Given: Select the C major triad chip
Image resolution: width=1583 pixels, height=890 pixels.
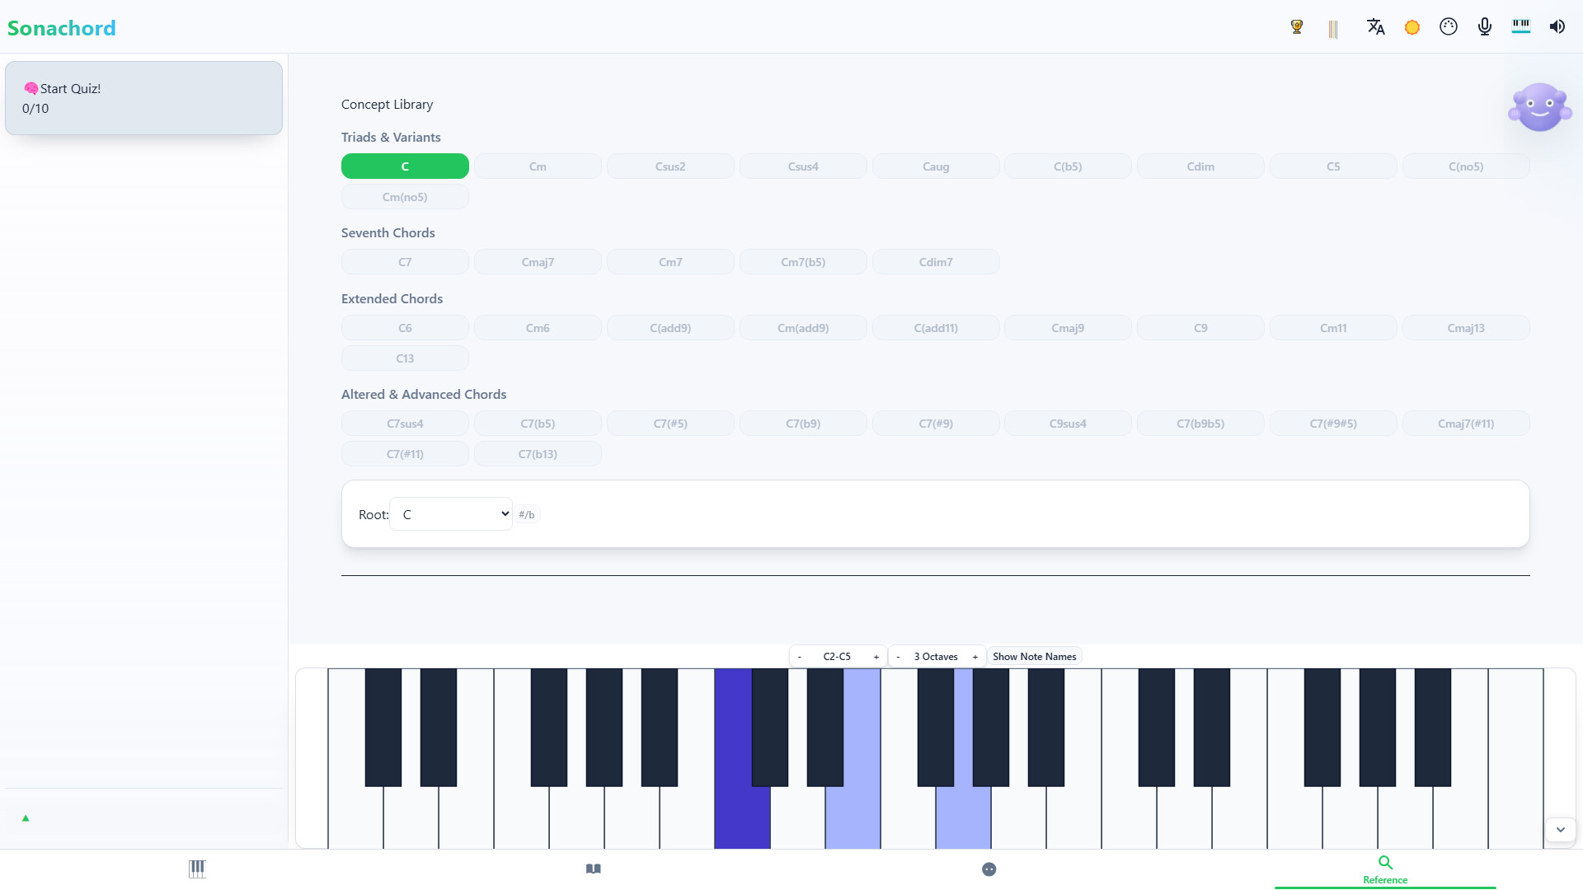Looking at the screenshot, I should pos(405,166).
